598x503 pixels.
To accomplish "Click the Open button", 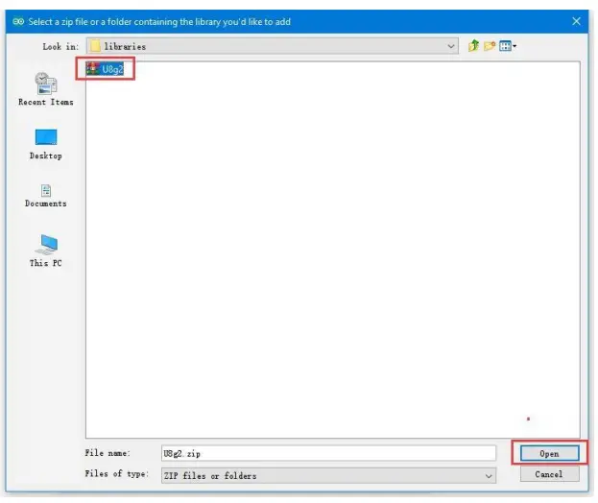I will pyautogui.click(x=550, y=453).
